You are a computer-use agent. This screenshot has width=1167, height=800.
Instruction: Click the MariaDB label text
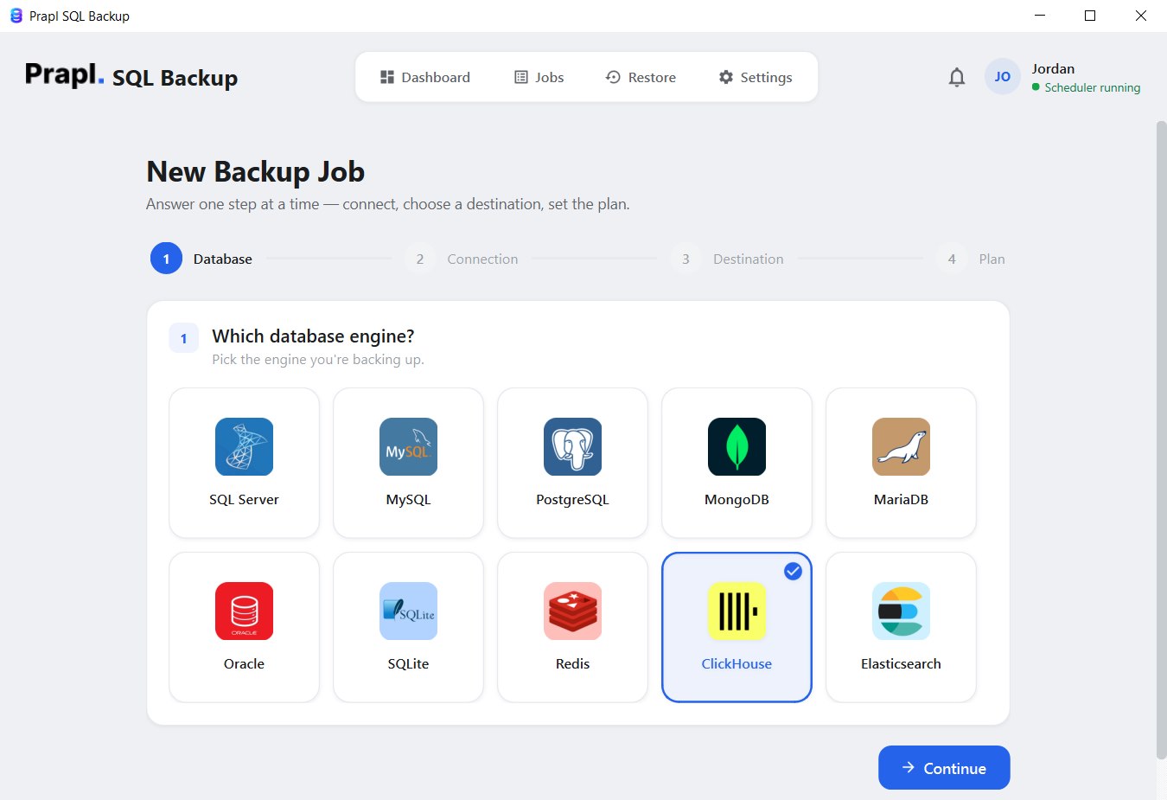pos(901,500)
